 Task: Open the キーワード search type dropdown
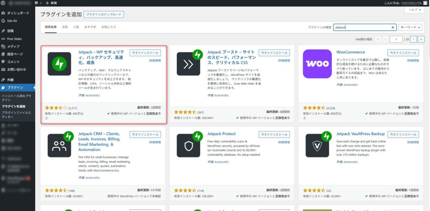(411, 27)
